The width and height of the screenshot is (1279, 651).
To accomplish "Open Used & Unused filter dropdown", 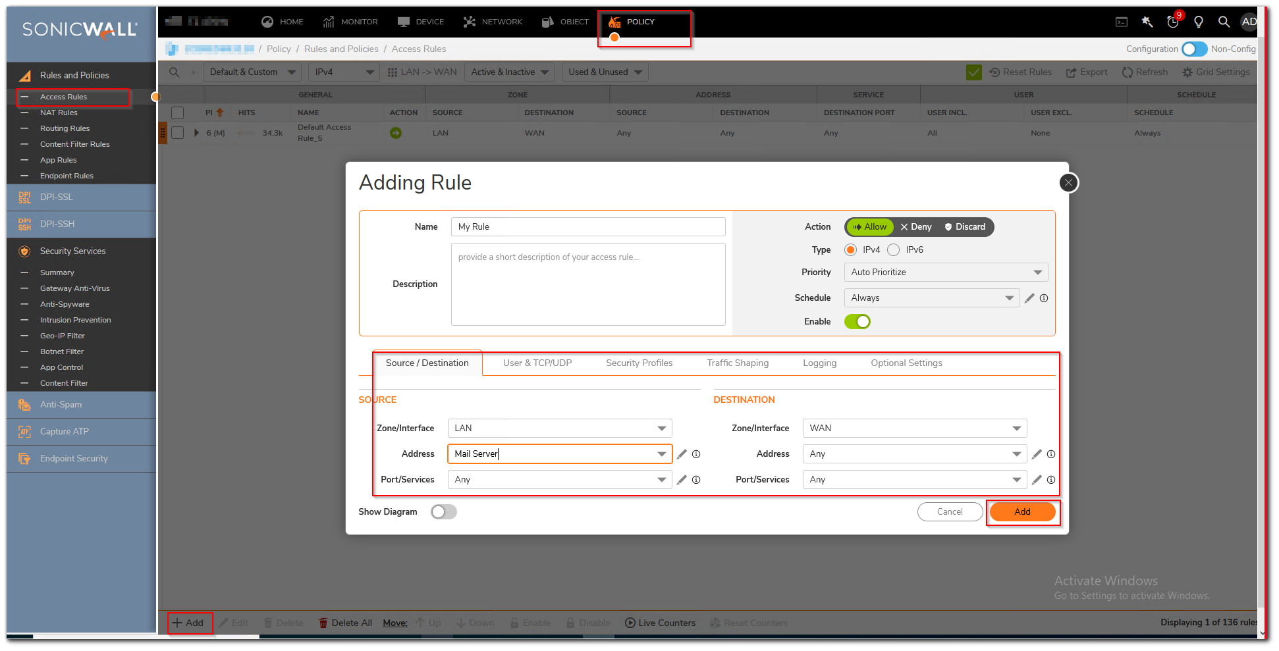I will click(x=605, y=72).
